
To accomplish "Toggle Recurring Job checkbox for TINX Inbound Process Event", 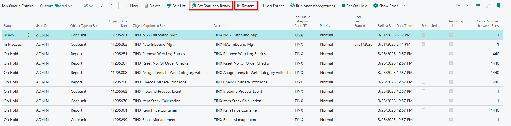I will coord(451,91).
